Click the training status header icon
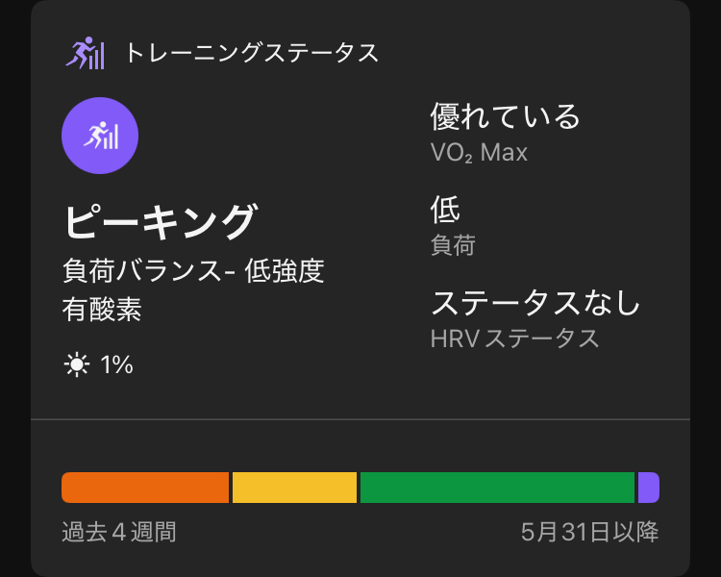This screenshot has width=721, height=577. point(85,53)
